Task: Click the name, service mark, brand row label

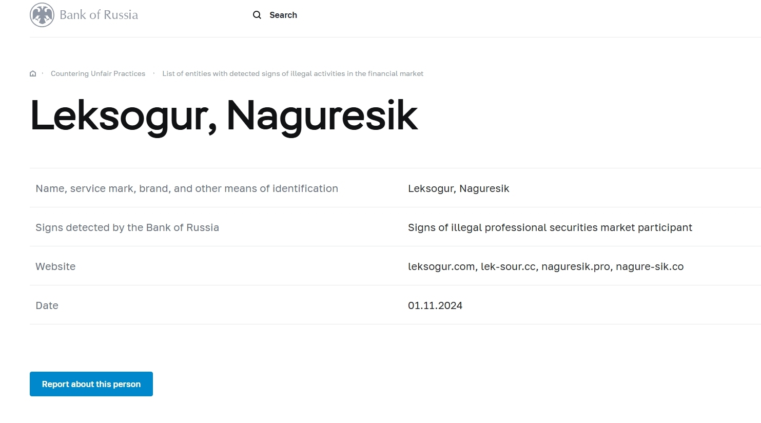Action: [x=187, y=188]
